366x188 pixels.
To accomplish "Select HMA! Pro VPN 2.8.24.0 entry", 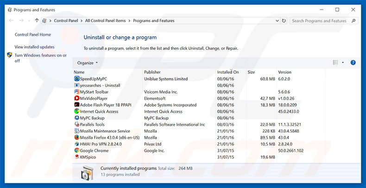I will [101, 144].
